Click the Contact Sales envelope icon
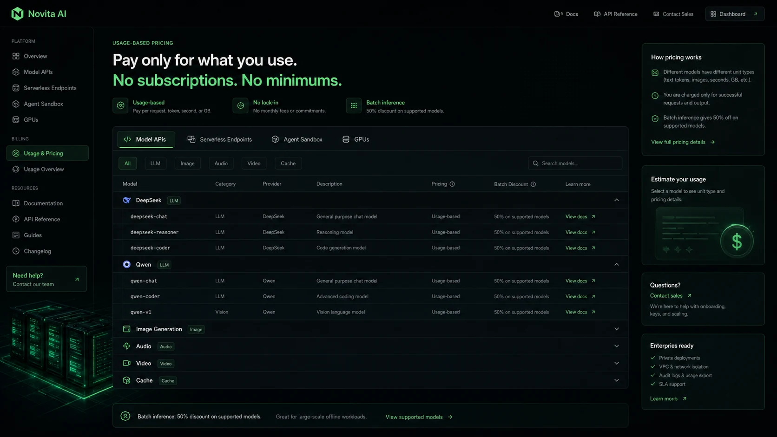Screen dimensions: 777x437 [x=656, y=14]
